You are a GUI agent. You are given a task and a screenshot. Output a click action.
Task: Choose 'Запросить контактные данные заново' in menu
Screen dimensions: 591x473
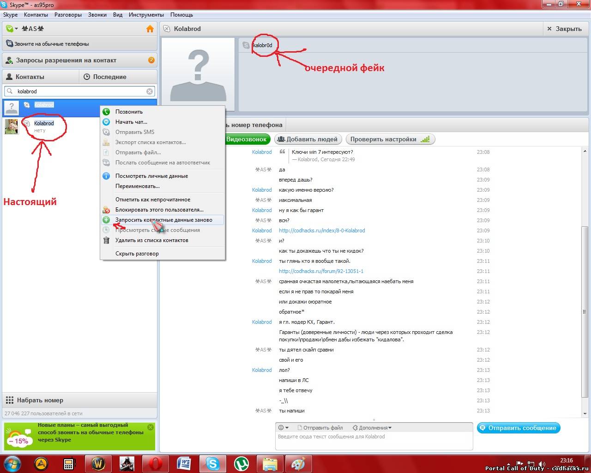(x=163, y=220)
